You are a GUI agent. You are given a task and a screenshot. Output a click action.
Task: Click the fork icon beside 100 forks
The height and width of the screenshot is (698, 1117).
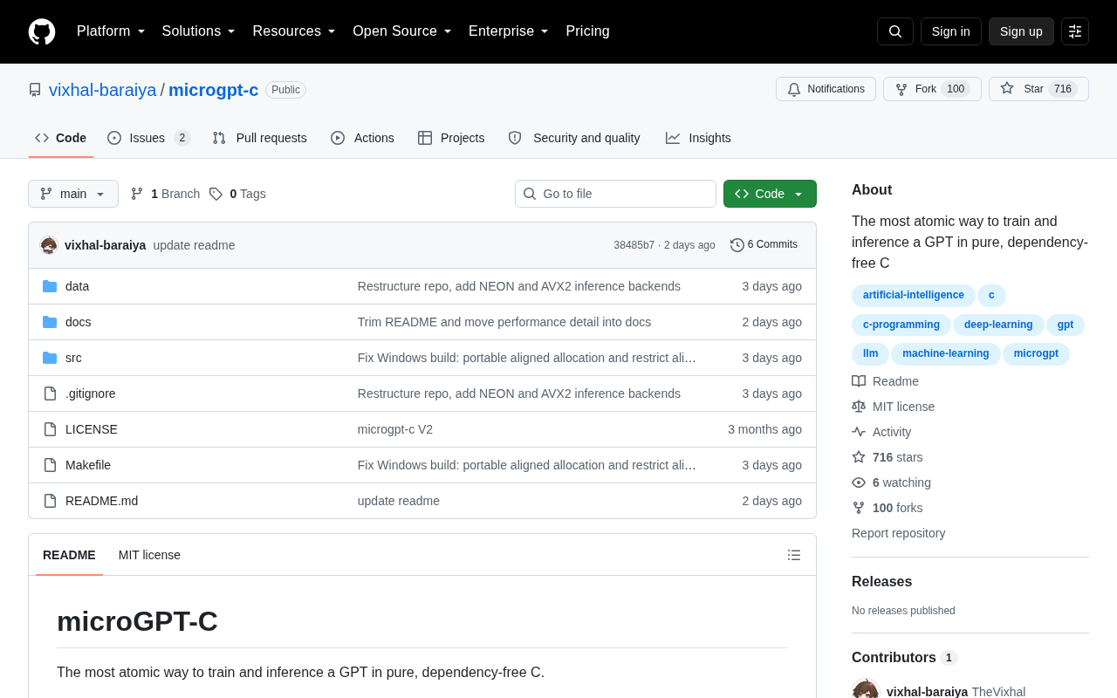pos(859,508)
